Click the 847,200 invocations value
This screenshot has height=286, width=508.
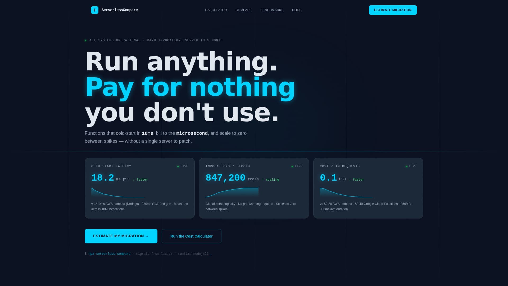point(225,178)
